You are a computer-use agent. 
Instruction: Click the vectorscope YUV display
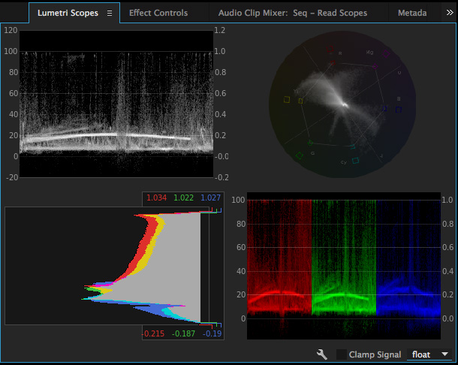(342, 104)
